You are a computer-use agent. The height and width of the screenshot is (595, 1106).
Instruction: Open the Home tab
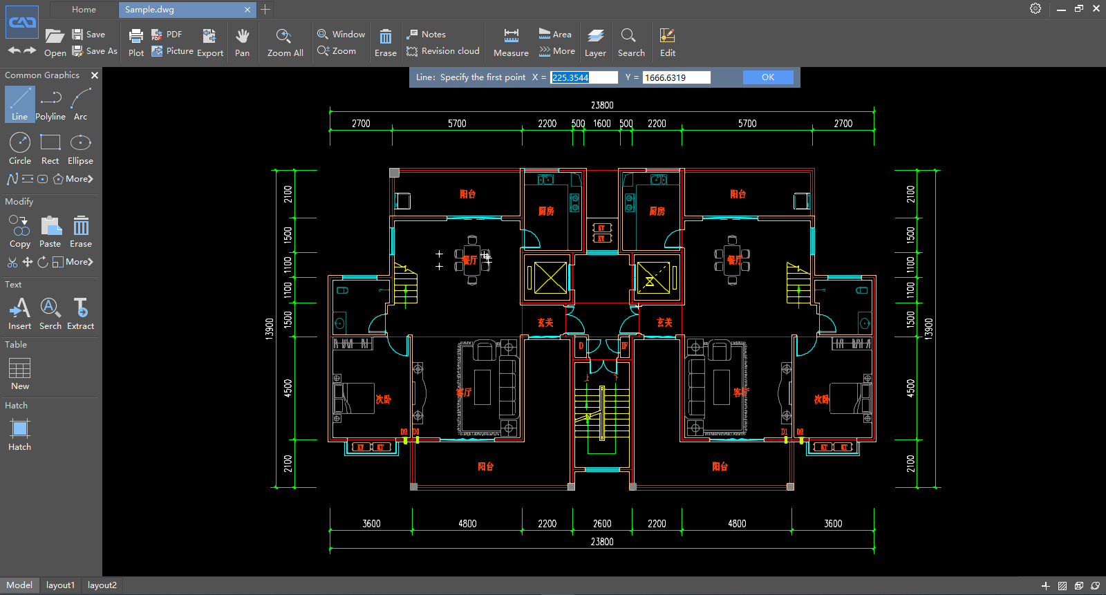click(84, 10)
